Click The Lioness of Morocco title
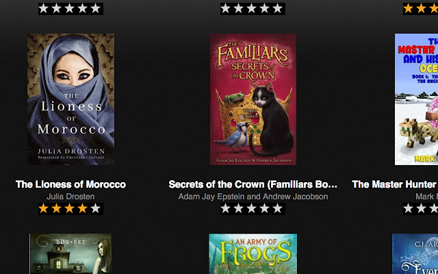Image resolution: width=438 pixels, height=274 pixels. pyautogui.click(x=70, y=184)
